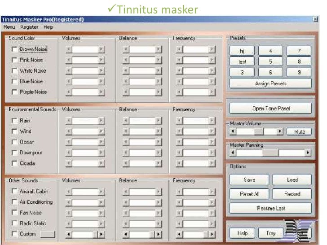The width and height of the screenshot is (327, 245).
Task: Click the Assign Presets button
Action: pos(271,83)
